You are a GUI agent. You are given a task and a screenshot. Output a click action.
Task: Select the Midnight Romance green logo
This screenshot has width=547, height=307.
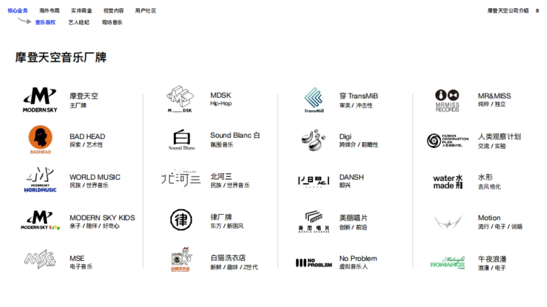pos(447,262)
